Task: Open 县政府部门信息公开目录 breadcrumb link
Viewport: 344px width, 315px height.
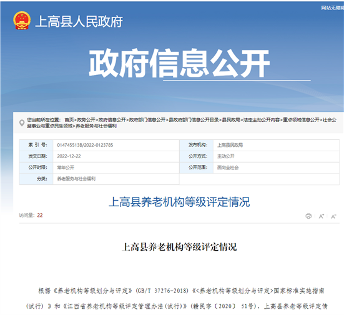Action: click(x=194, y=120)
